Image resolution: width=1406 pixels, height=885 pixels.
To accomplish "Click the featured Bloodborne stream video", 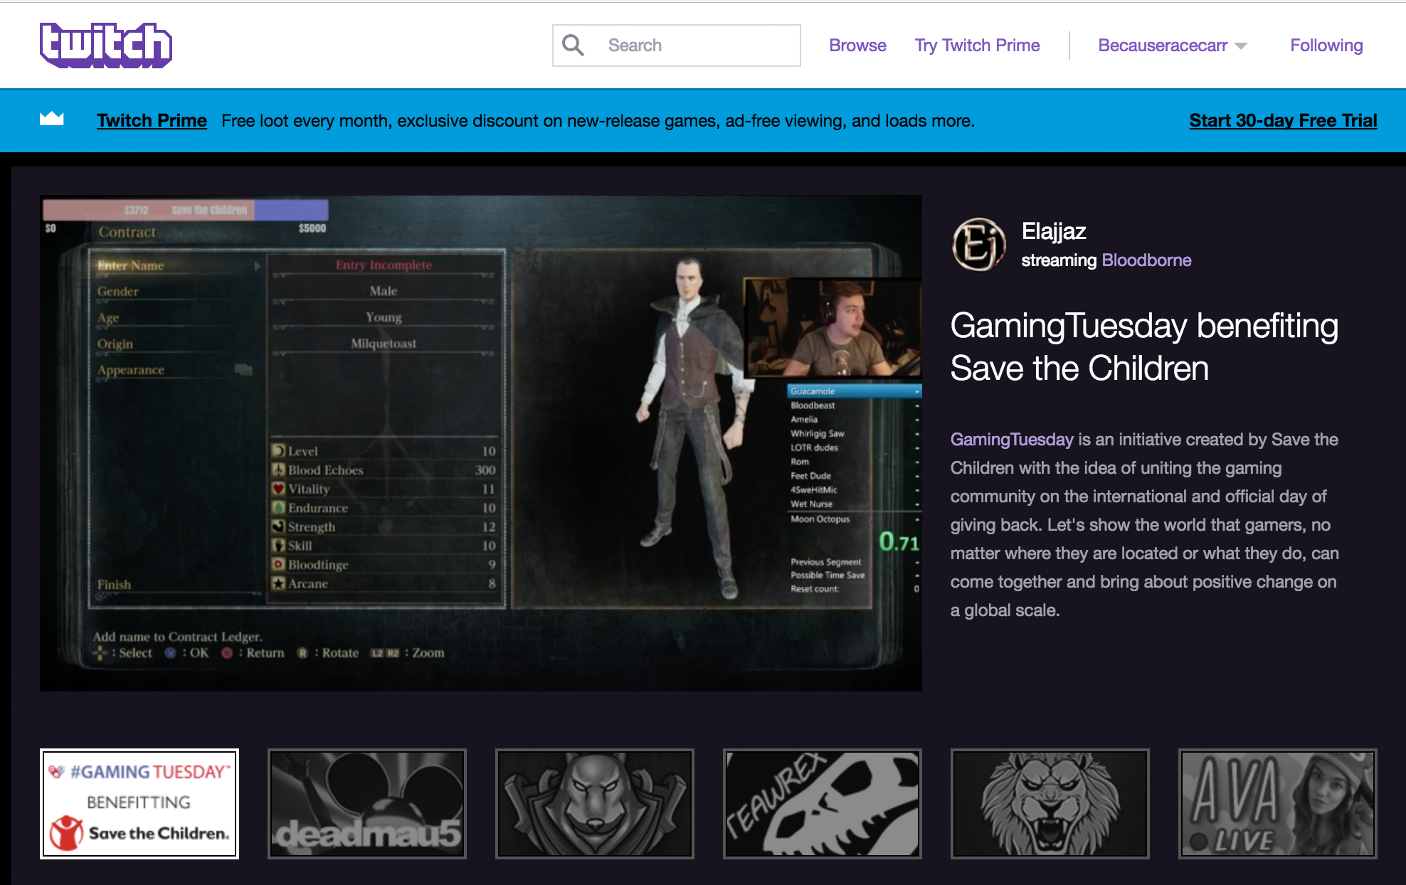I will point(481,443).
